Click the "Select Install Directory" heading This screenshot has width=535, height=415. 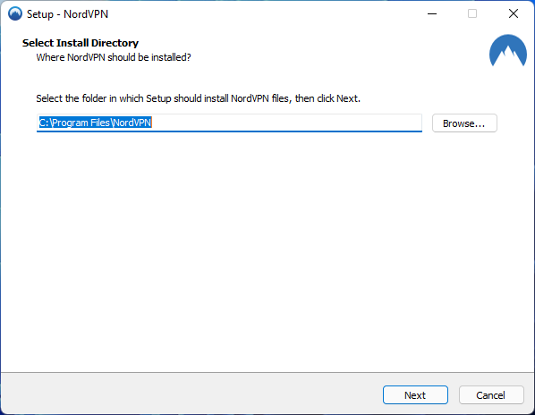81,43
